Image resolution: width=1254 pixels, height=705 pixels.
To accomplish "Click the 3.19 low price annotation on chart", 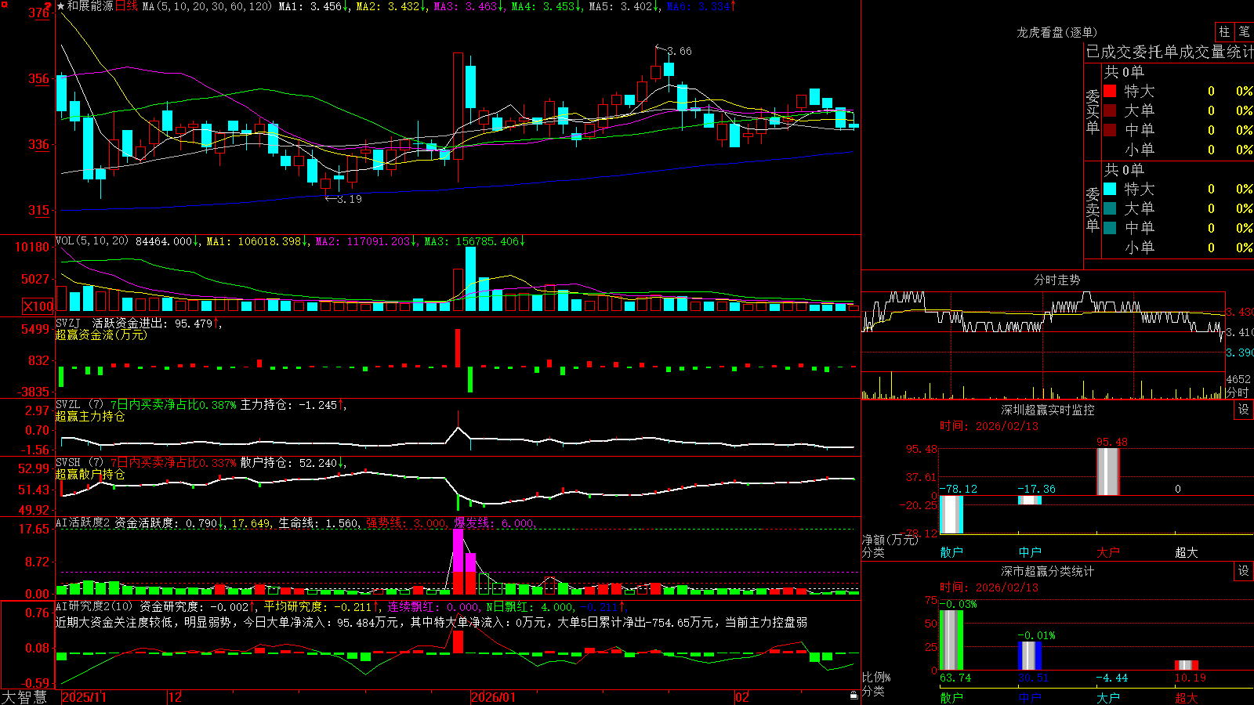I will 343,199.
